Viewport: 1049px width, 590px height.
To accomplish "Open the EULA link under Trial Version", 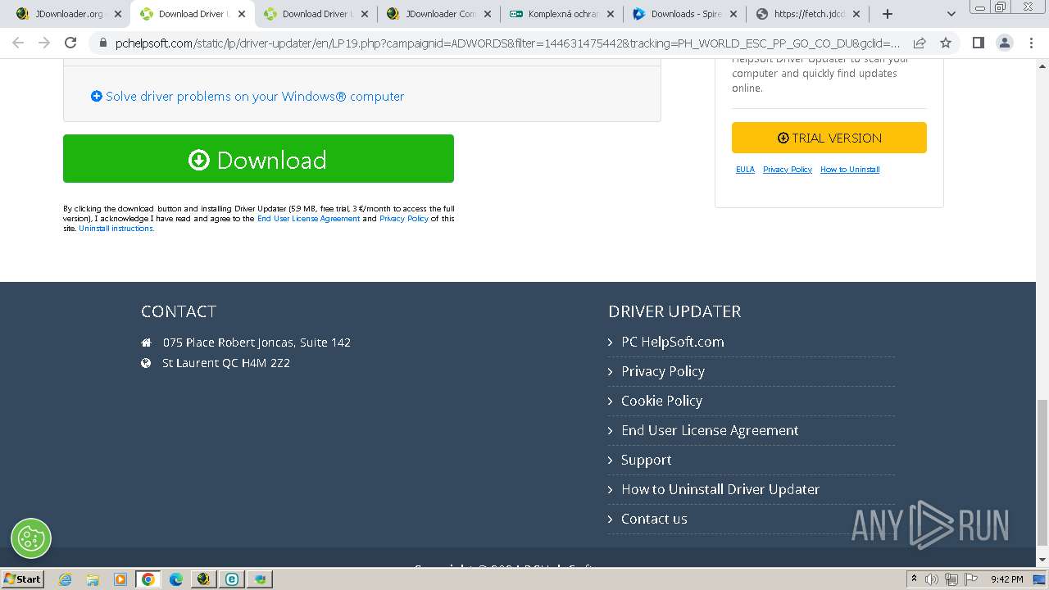I will pos(745,170).
